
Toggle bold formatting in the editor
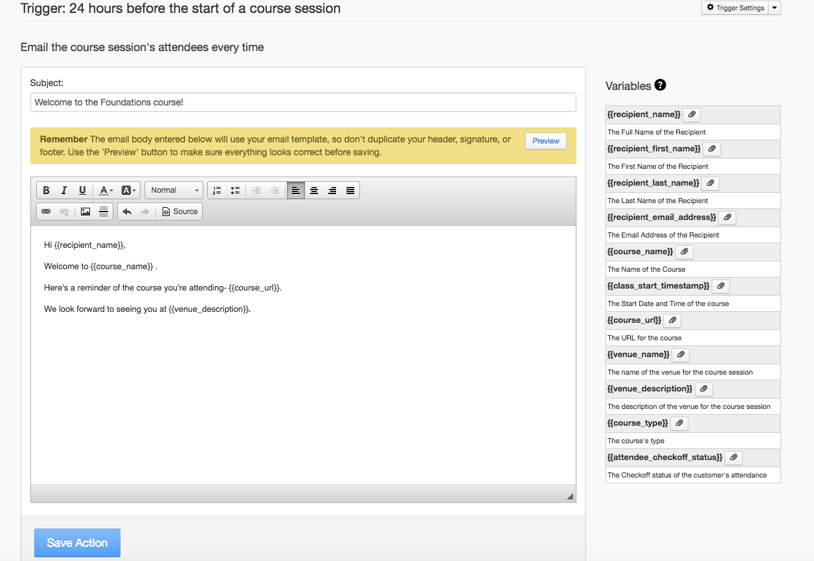click(x=46, y=190)
